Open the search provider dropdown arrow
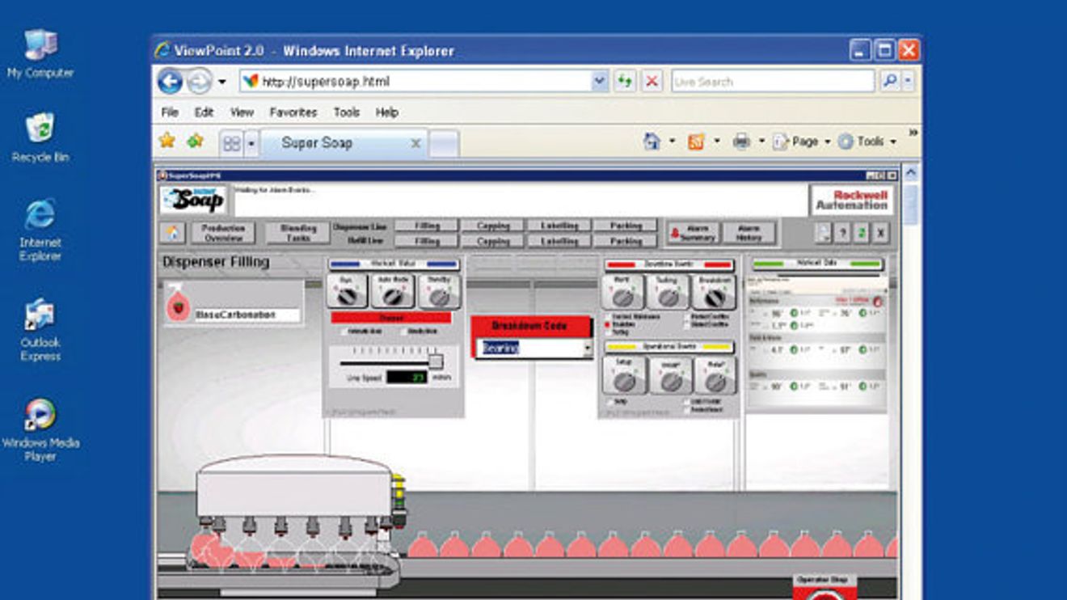 pos(909,81)
